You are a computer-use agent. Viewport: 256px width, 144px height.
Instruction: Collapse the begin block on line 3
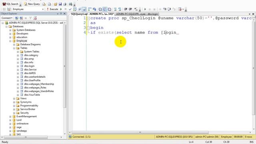(x=88, y=28)
